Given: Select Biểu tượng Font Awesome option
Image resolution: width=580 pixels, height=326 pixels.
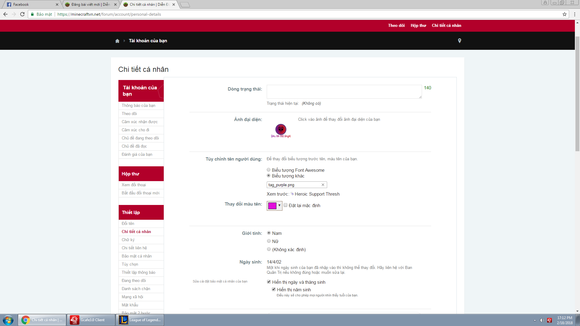Looking at the screenshot, I should (x=269, y=170).
